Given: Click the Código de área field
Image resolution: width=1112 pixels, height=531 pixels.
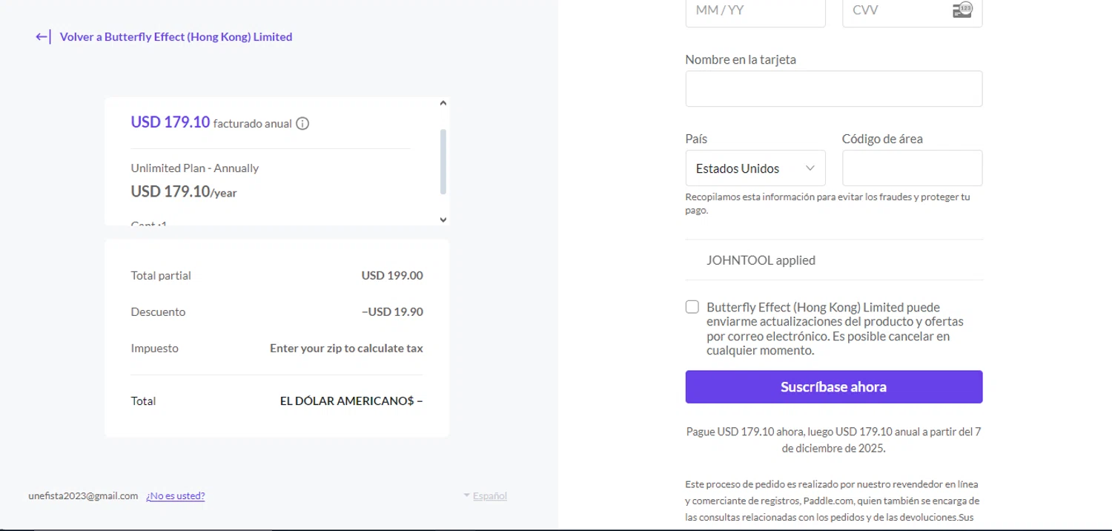Looking at the screenshot, I should tap(912, 168).
